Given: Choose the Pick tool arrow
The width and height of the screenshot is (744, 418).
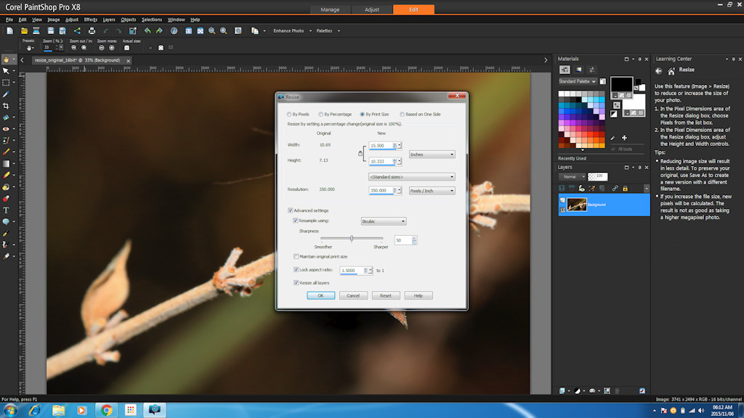Looking at the screenshot, I should tap(6, 71).
